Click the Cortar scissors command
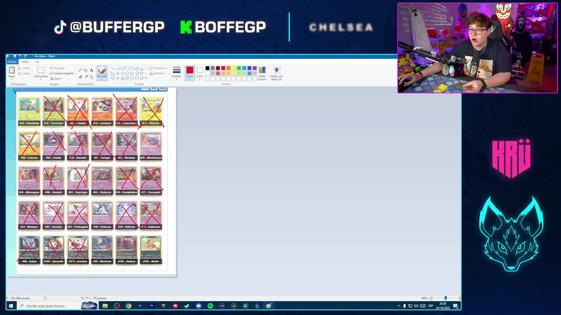Screen dimensions: 561x315 23,68
